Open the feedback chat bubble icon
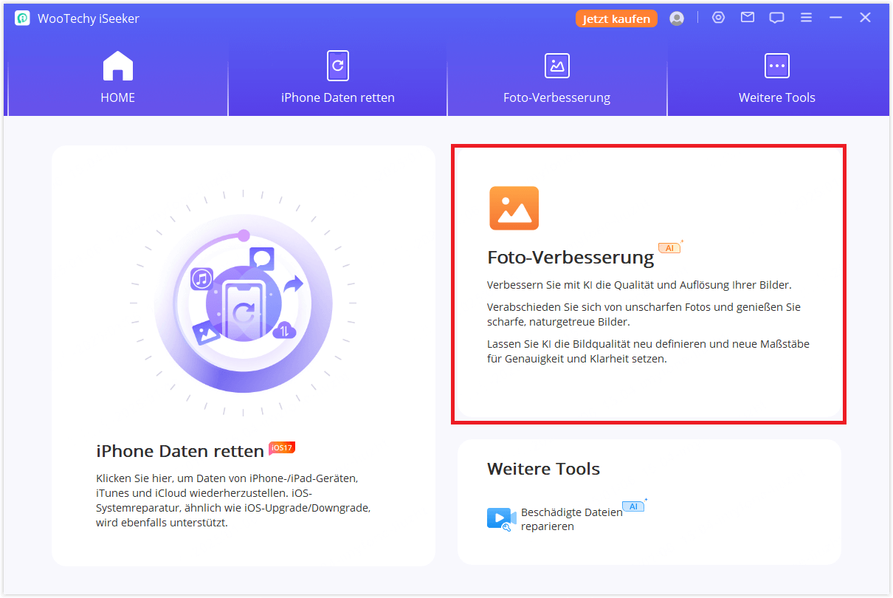The height and width of the screenshot is (598, 893). point(776,18)
